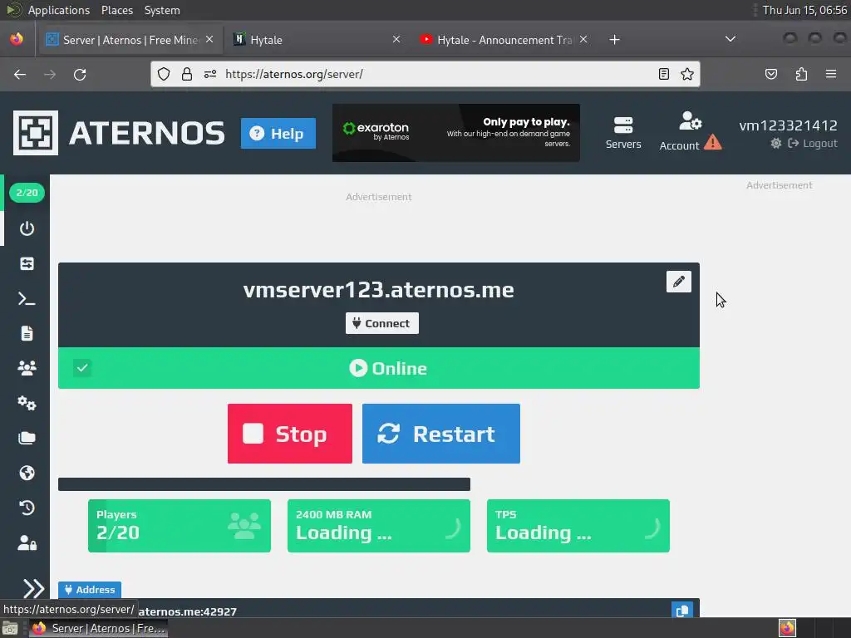Bookmark this page with star icon
The width and height of the screenshot is (851, 638).
tap(687, 74)
